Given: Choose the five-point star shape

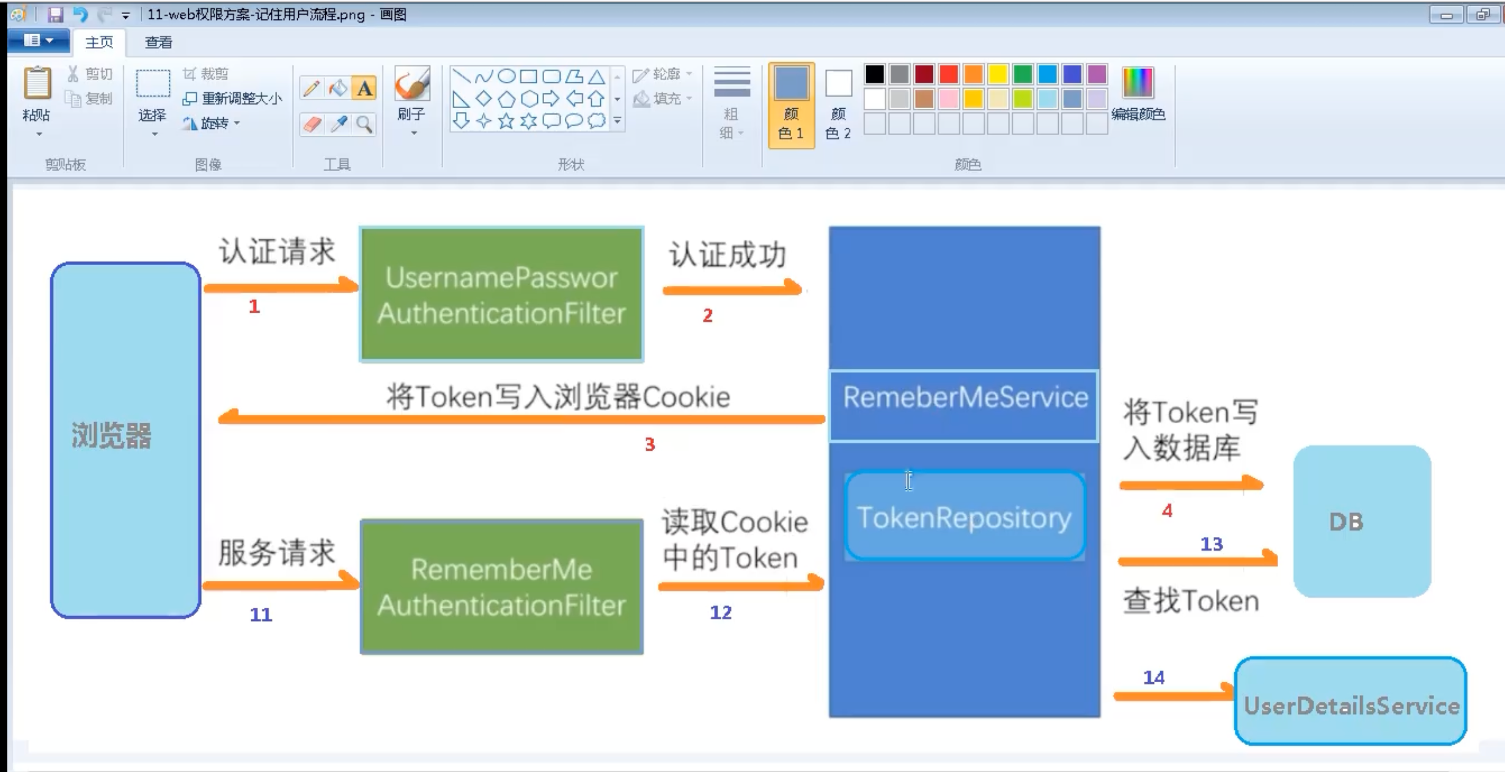Looking at the screenshot, I should click(x=506, y=121).
